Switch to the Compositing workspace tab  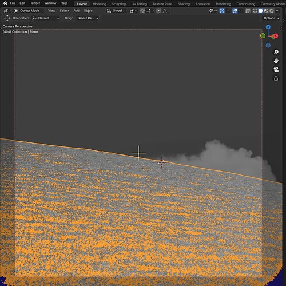(x=246, y=4)
